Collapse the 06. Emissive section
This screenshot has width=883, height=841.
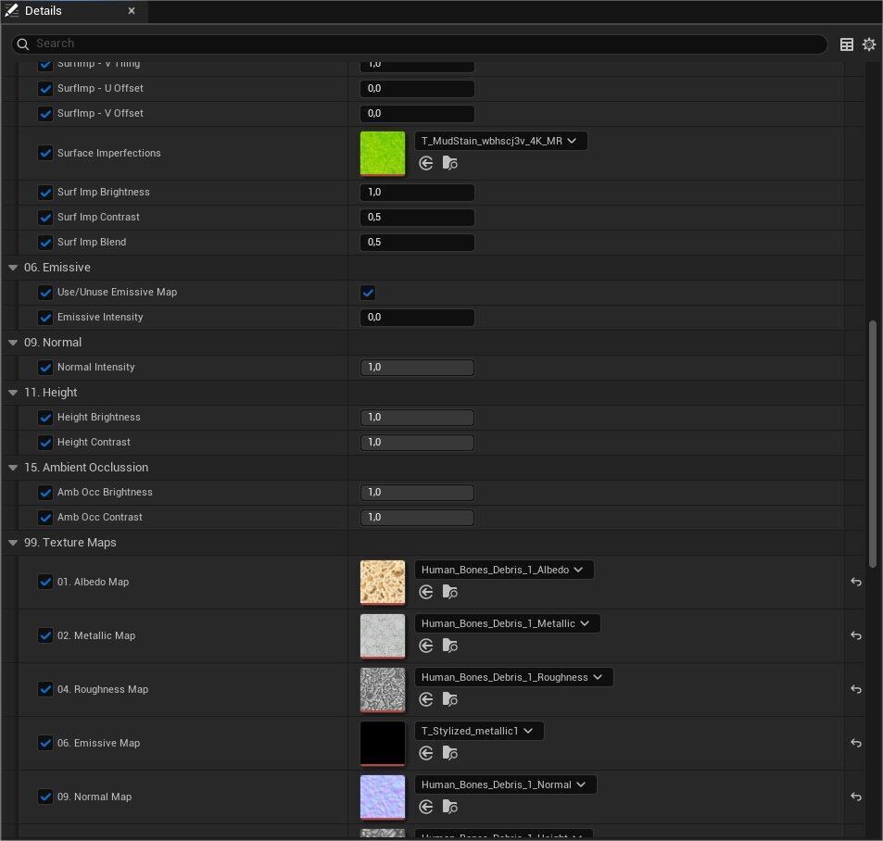(13, 268)
